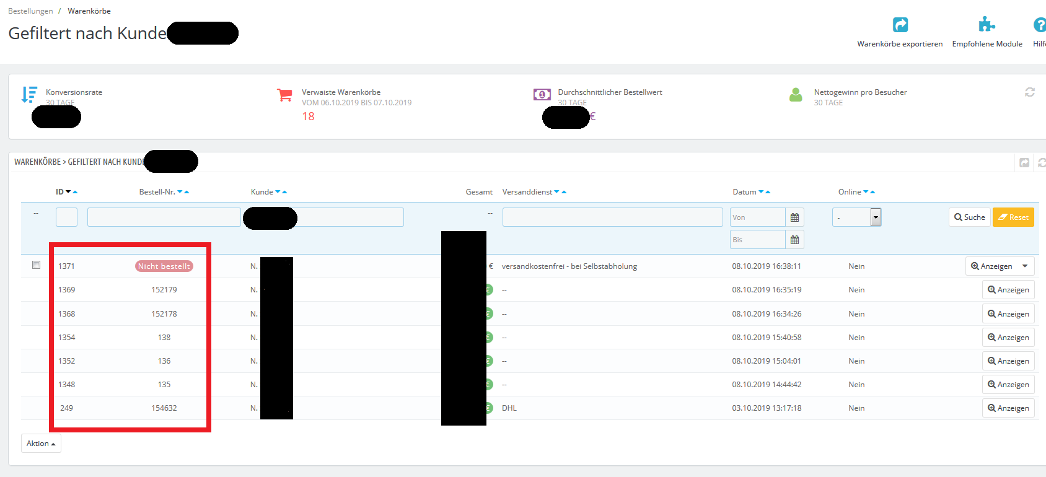Click order number 135
The height and width of the screenshot is (477, 1046).
click(x=164, y=385)
